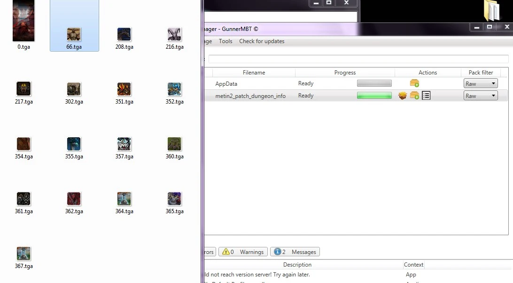Image resolution: width=513 pixels, height=283 pixels.
Task: Select the 208.tga file thumbnail
Action: (124, 34)
